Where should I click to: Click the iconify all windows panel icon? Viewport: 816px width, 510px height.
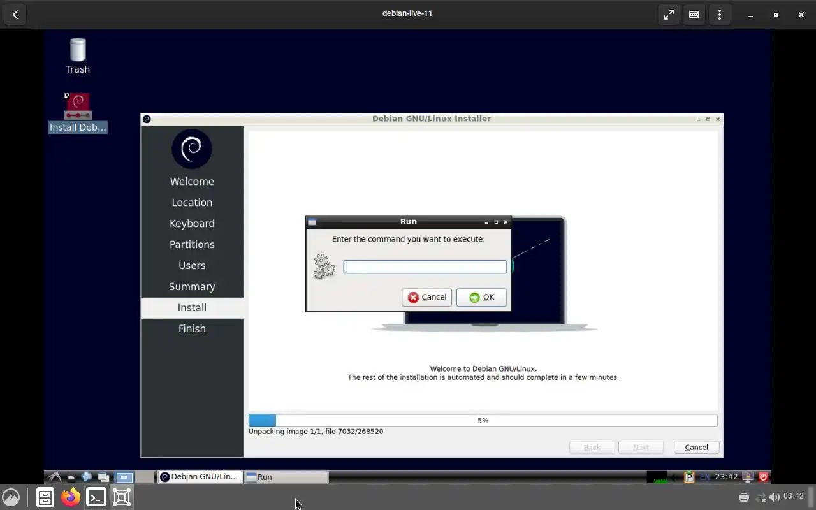pos(103,477)
